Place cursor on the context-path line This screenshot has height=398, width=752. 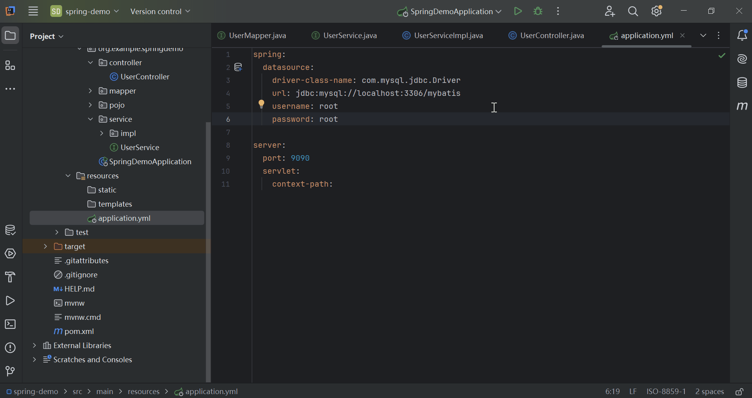pyautogui.click(x=302, y=184)
